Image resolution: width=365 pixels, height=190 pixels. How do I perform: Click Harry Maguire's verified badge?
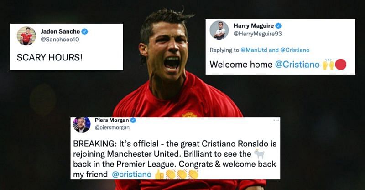278,26
